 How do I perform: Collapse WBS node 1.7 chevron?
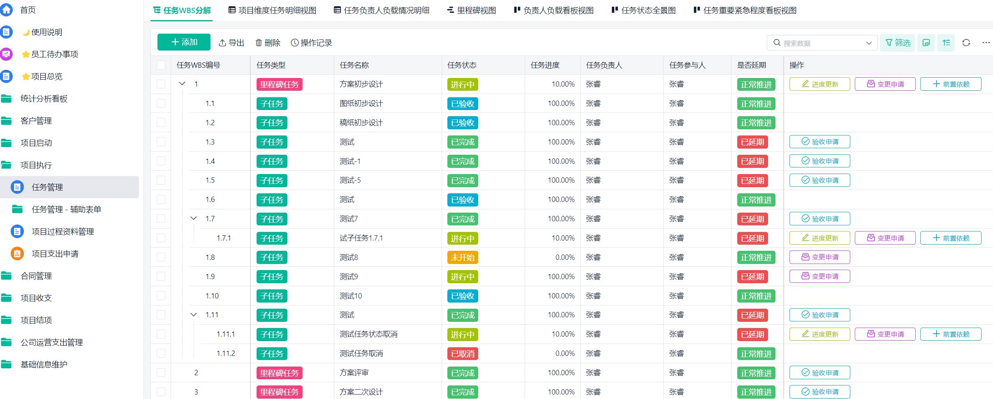194,218
